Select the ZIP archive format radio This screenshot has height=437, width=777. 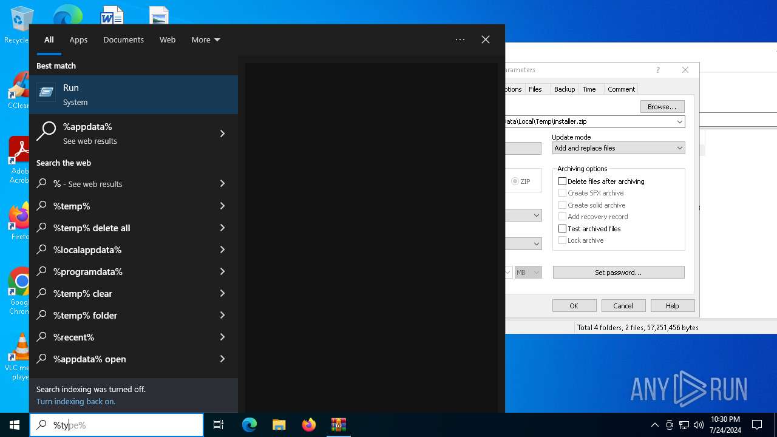tap(515, 181)
